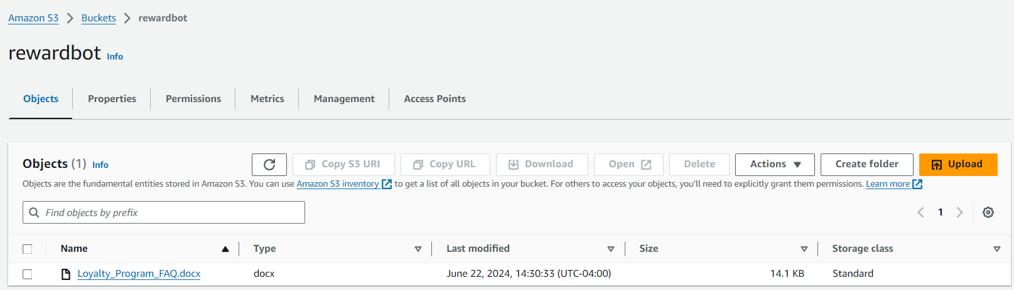Click the Create folder button
The height and width of the screenshot is (290, 1014).
(x=866, y=165)
